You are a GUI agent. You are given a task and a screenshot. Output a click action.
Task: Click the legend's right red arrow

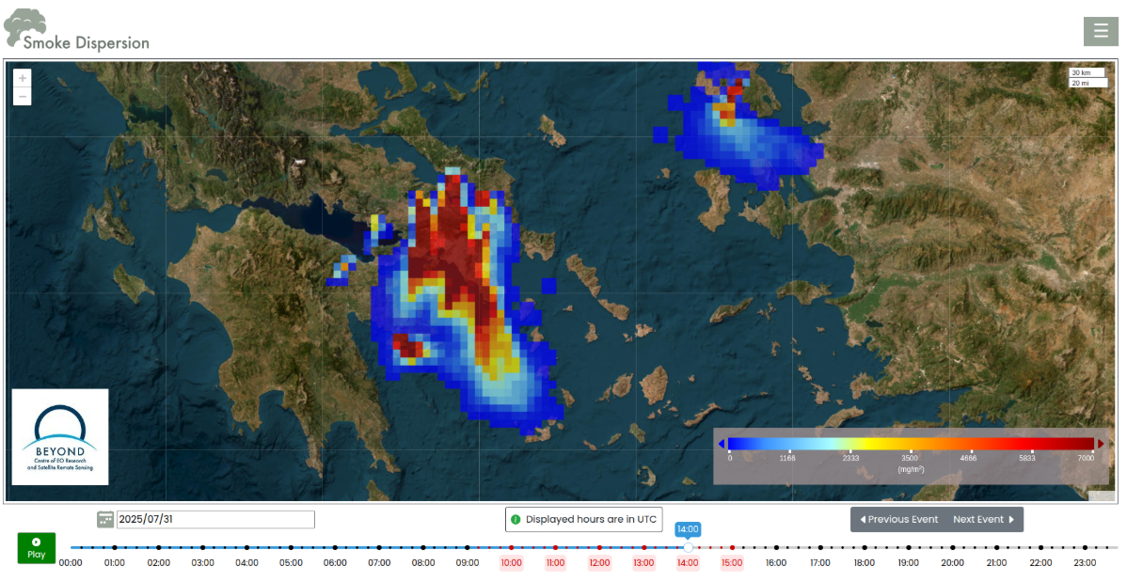(x=1101, y=444)
